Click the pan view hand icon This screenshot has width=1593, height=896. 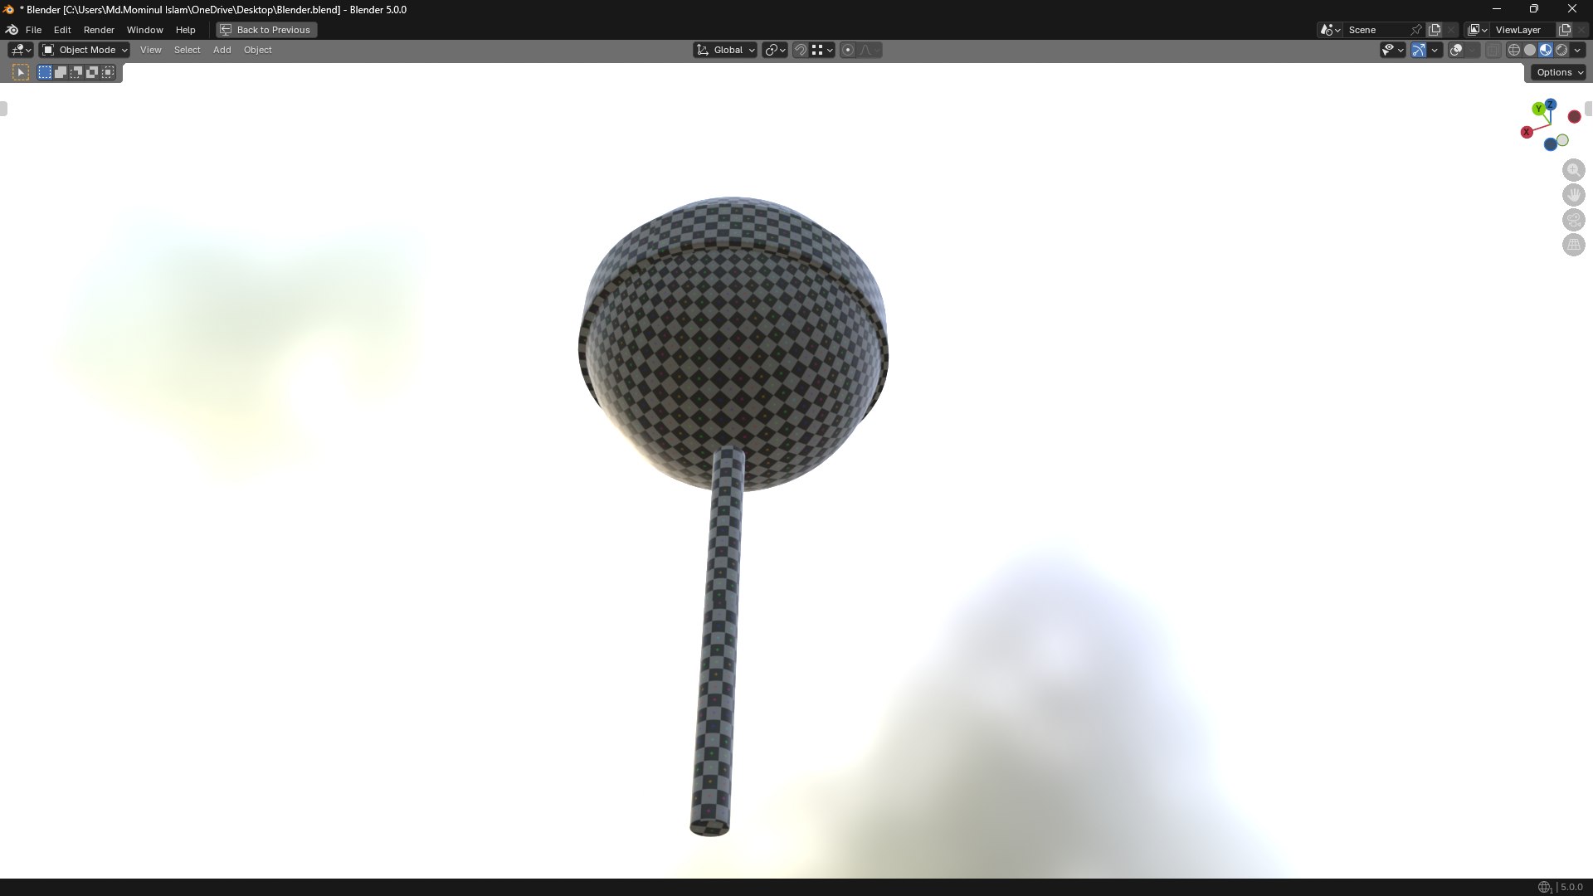pos(1573,195)
